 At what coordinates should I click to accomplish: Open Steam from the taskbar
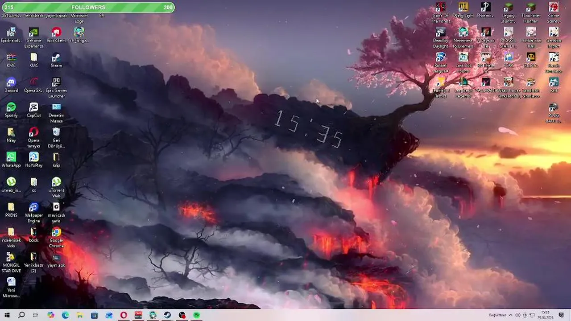(167, 315)
